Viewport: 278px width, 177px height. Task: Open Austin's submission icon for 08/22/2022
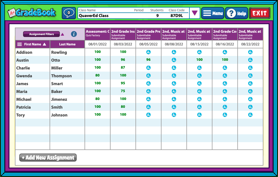click(250, 60)
